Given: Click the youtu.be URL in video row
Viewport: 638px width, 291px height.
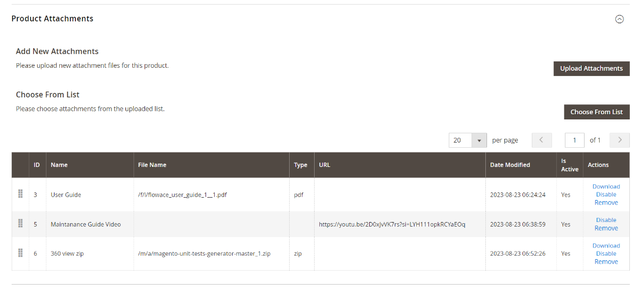Looking at the screenshot, I should click(392, 224).
